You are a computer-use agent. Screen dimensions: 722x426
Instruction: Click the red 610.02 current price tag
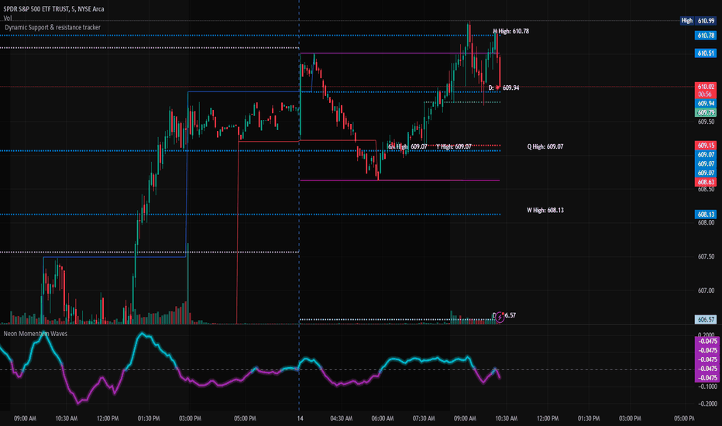(x=706, y=87)
